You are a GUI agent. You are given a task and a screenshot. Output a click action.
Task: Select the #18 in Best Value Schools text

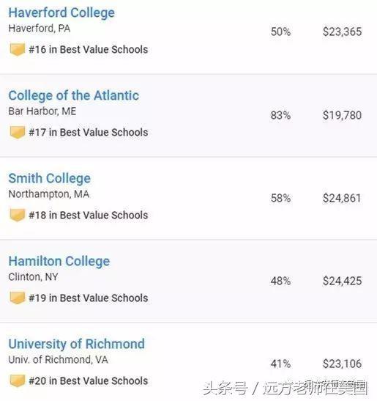click(x=89, y=216)
